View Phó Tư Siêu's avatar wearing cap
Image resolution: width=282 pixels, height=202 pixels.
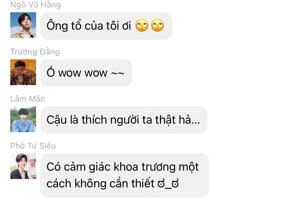[23, 166]
